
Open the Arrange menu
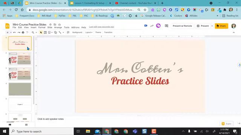point(58,27)
